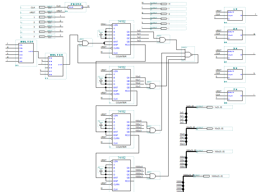Select the second MULTI4 block with k, l inputs

pyautogui.click(x=56, y=66)
